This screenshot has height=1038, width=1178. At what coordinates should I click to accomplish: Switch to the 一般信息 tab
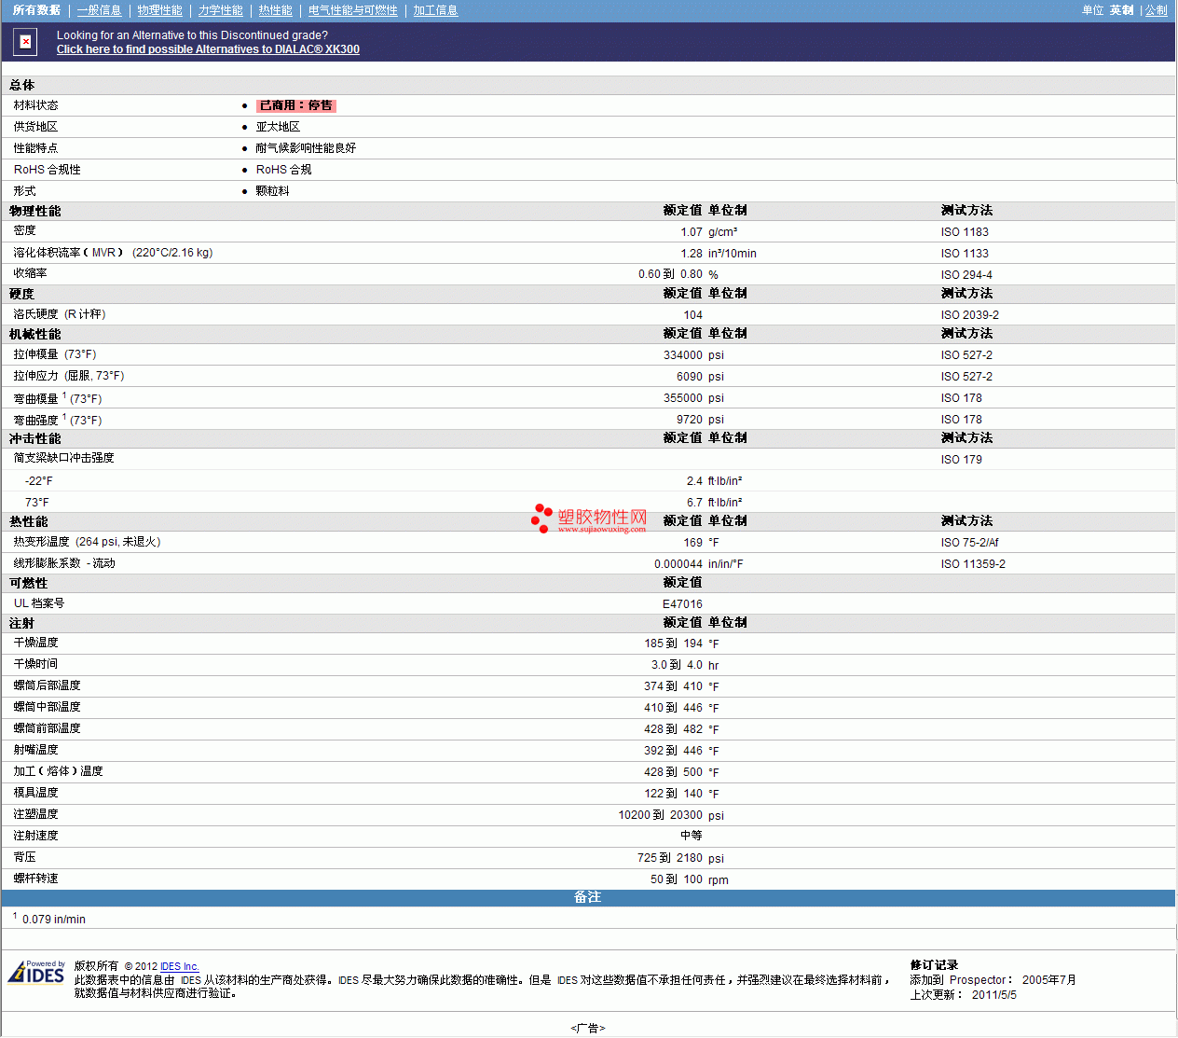point(99,10)
